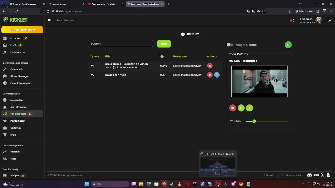Open the Windows Start menu
The width and height of the screenshot is (335, 188).
(87, 184)
